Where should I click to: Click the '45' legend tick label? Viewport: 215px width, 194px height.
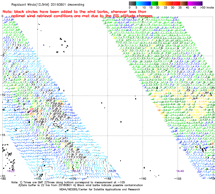coord(194,8)
